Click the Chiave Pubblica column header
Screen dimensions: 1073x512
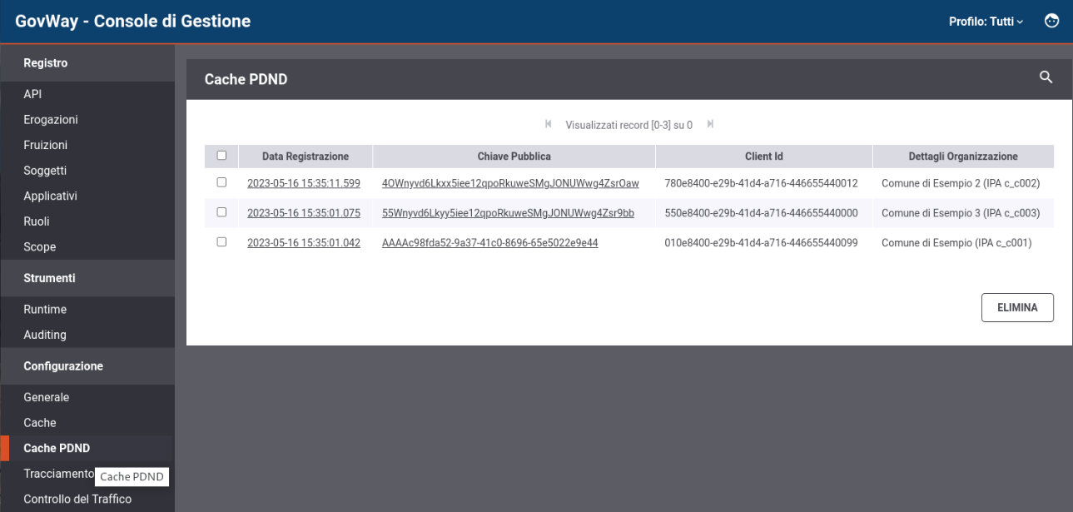(514, 157)
